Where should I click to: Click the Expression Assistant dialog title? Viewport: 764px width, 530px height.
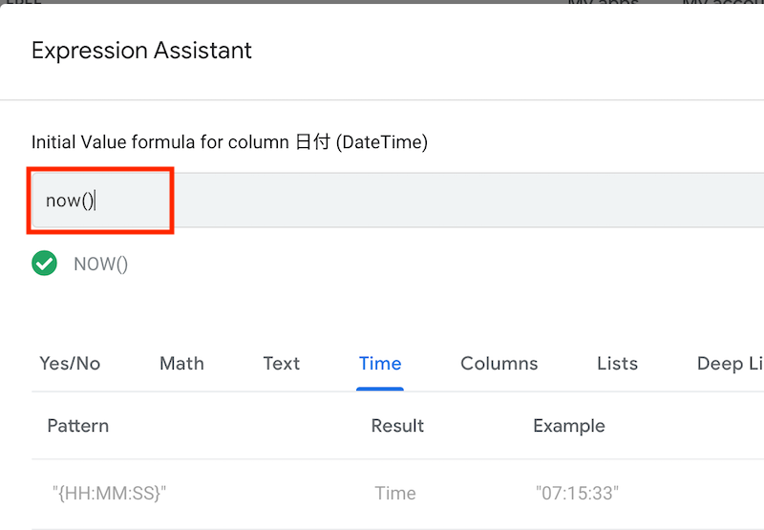(x=141, y=51)
